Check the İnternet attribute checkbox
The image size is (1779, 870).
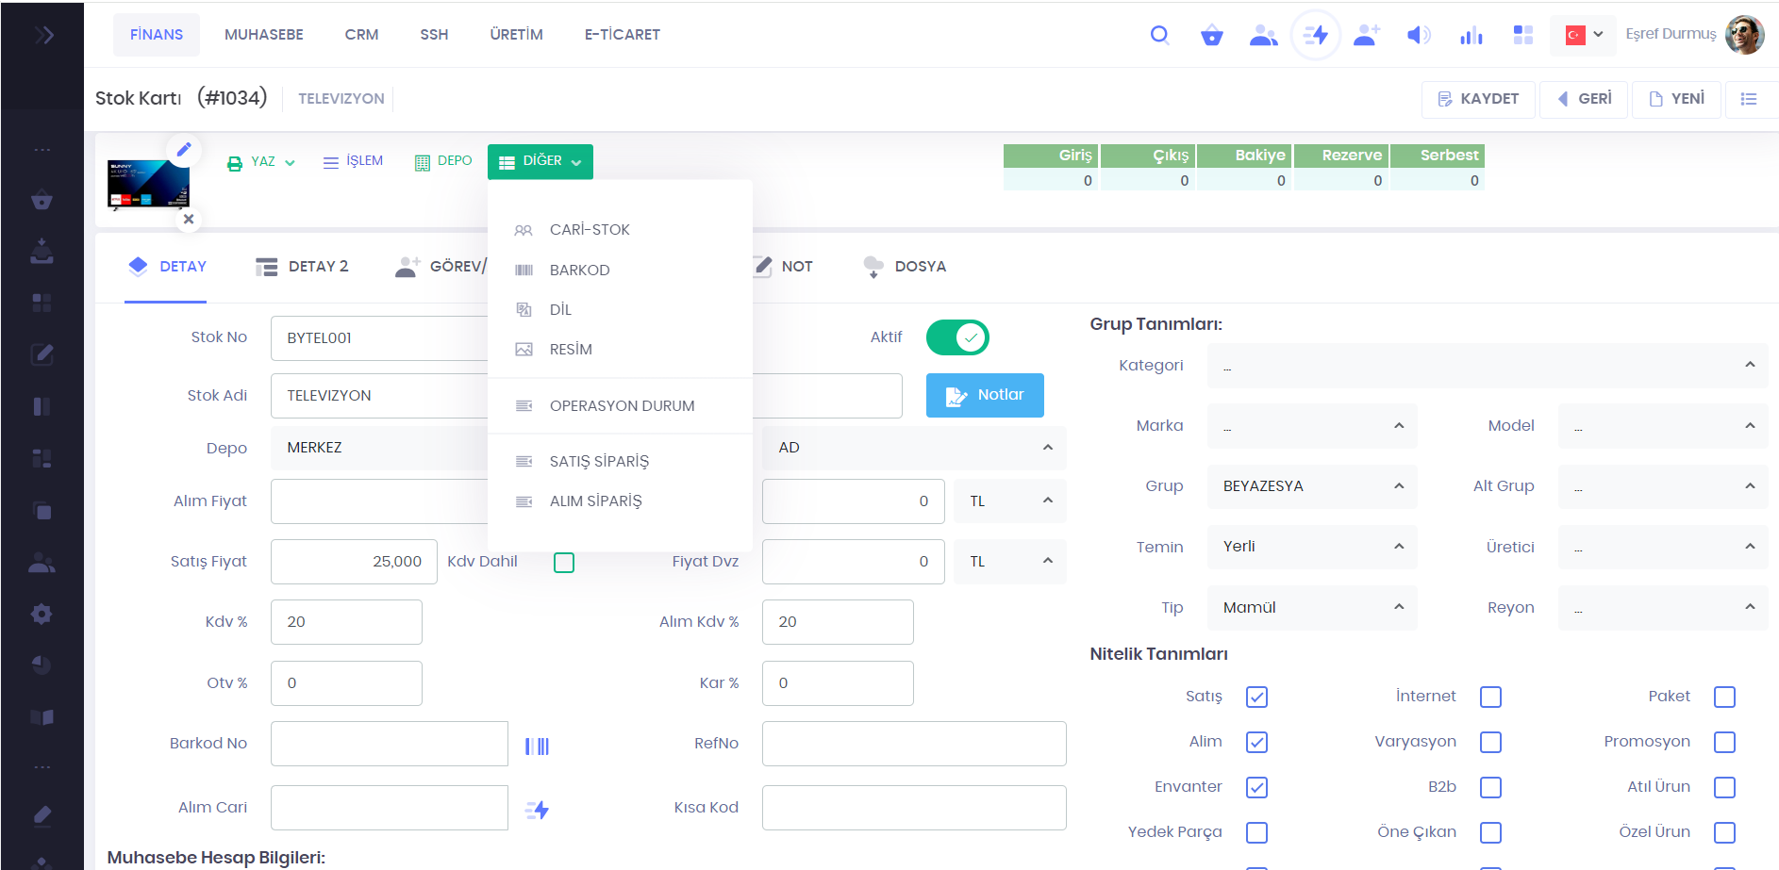pyautogui.click(x=1490, y=697)
